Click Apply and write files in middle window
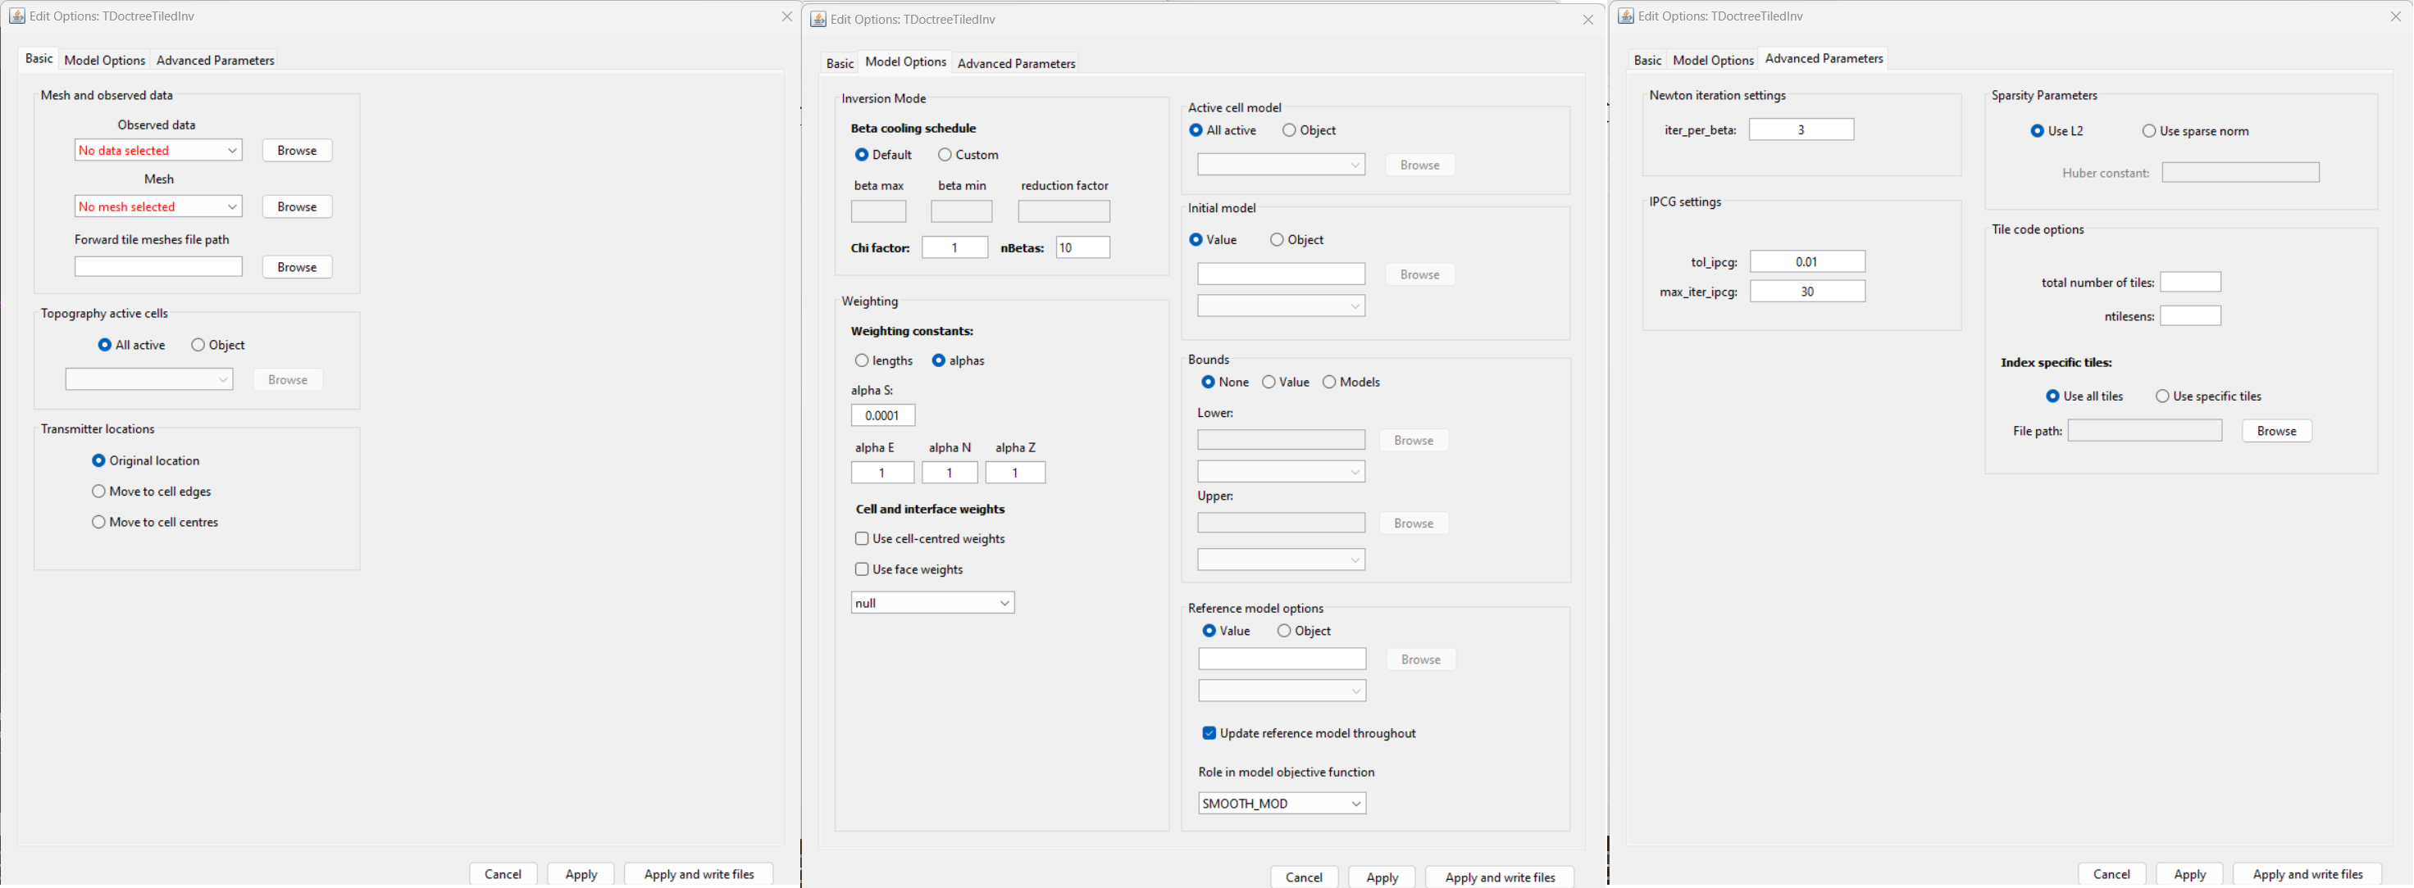This screenshot has height=888, width=2414. [1501, 877]
